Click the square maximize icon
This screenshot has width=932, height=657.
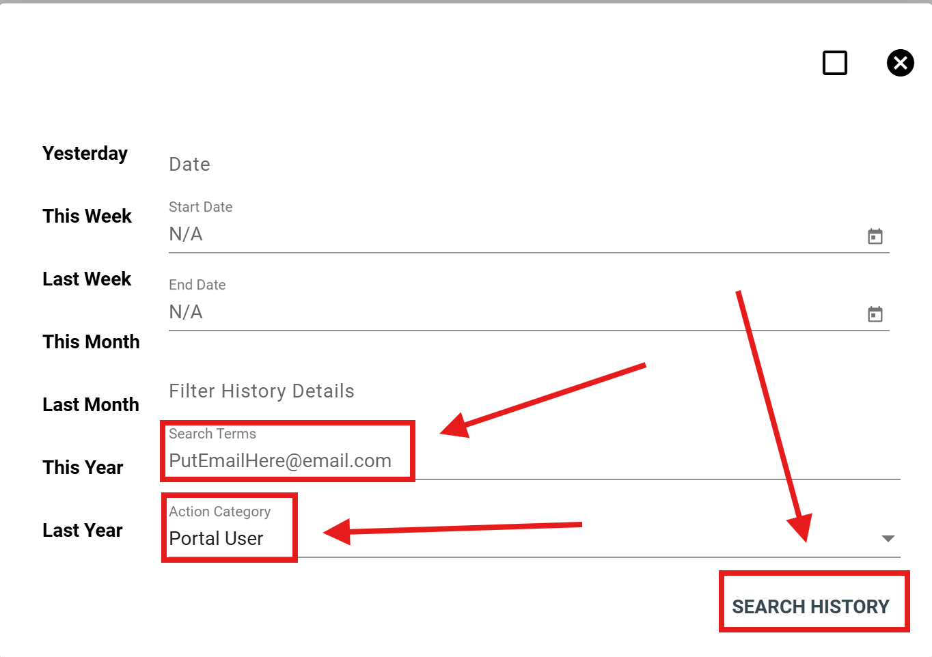click(x=834, y=63)
